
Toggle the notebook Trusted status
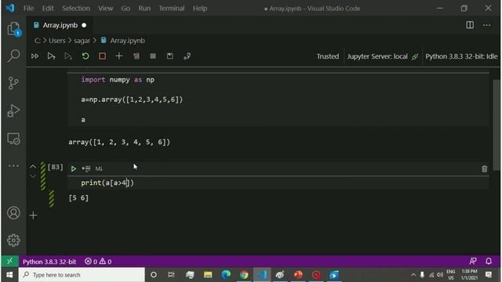click(x=328, y=56)
